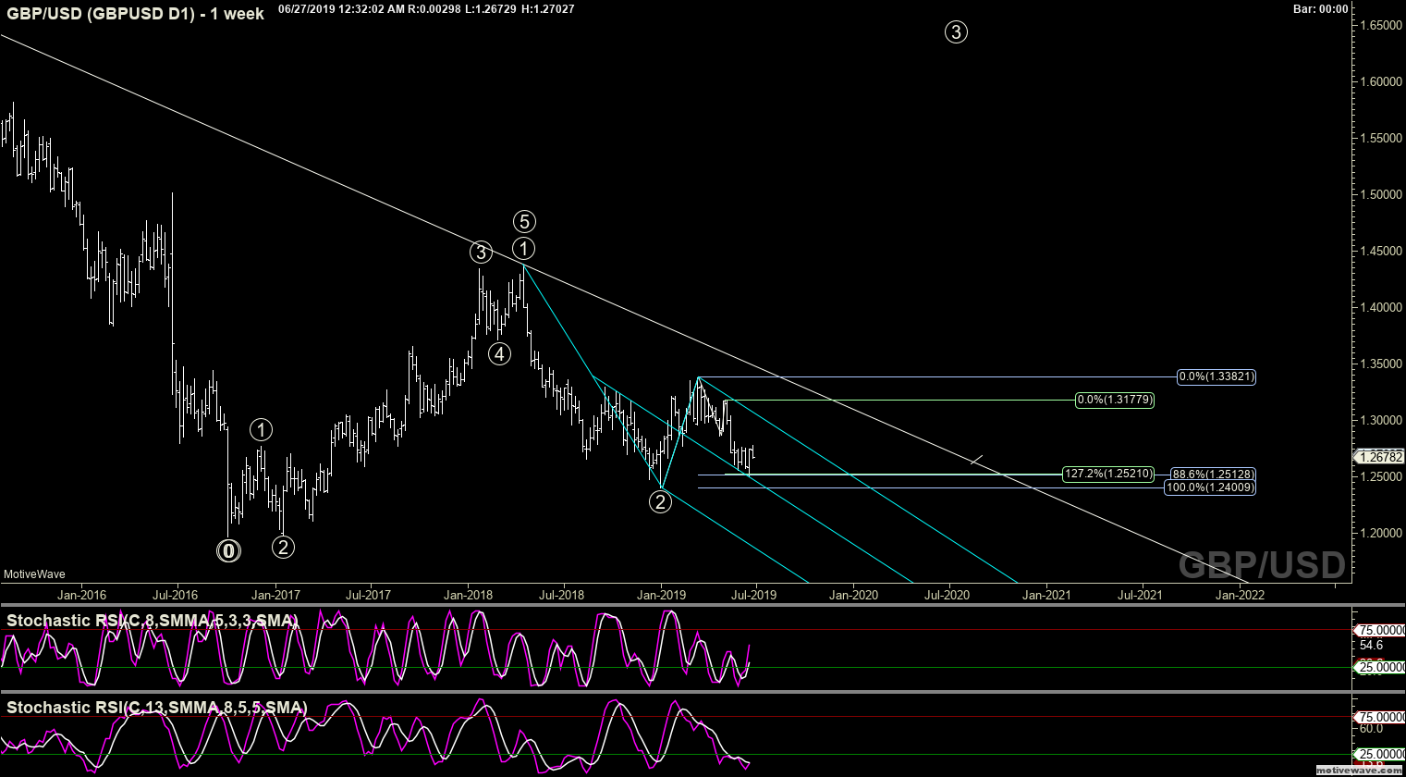Select the 1.35000 price axis label
The image size is (1406, 777).
(1379, 364)
